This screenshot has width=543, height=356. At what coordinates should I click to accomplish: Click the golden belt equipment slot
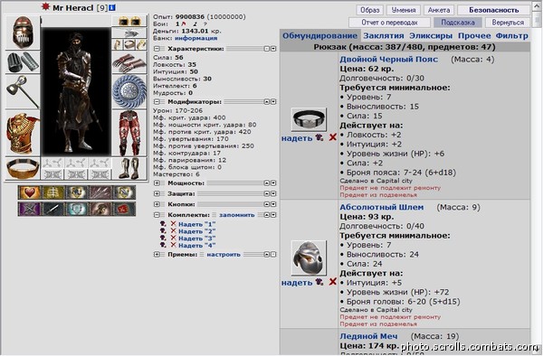tap(23, 169)
